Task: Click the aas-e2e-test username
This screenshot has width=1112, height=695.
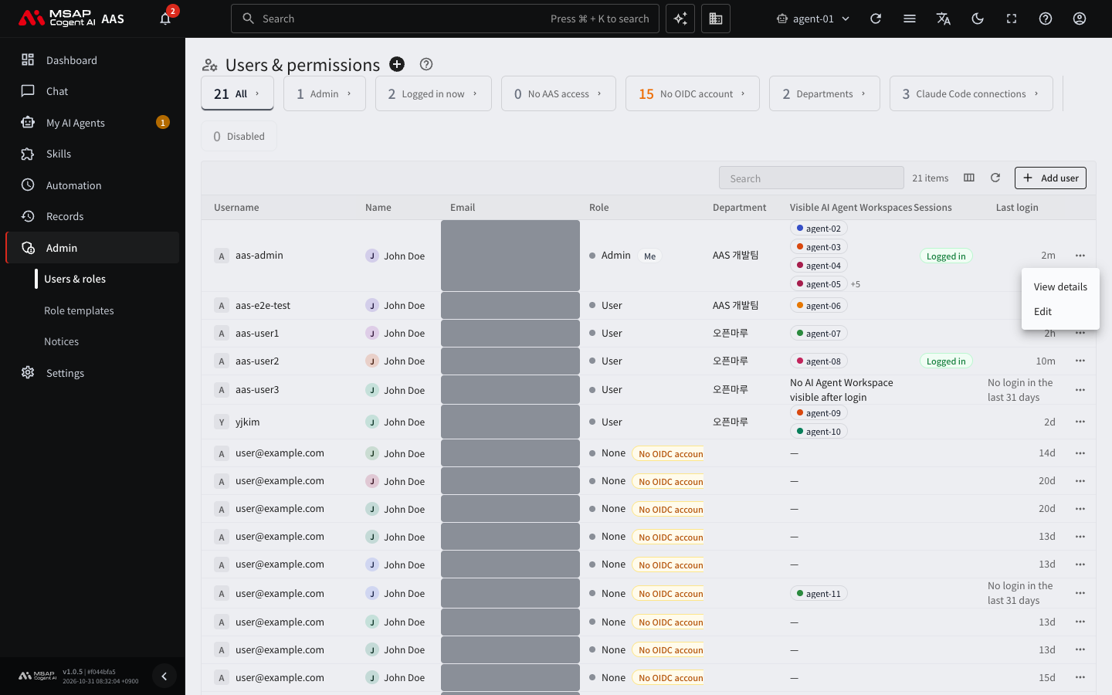Action: coord(263,305)
